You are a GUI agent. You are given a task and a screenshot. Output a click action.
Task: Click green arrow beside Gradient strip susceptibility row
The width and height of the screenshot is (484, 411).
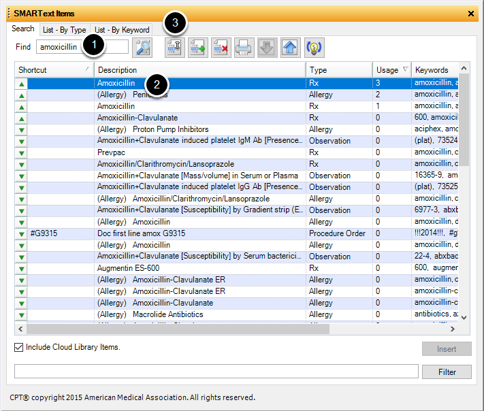pos(22,211)
